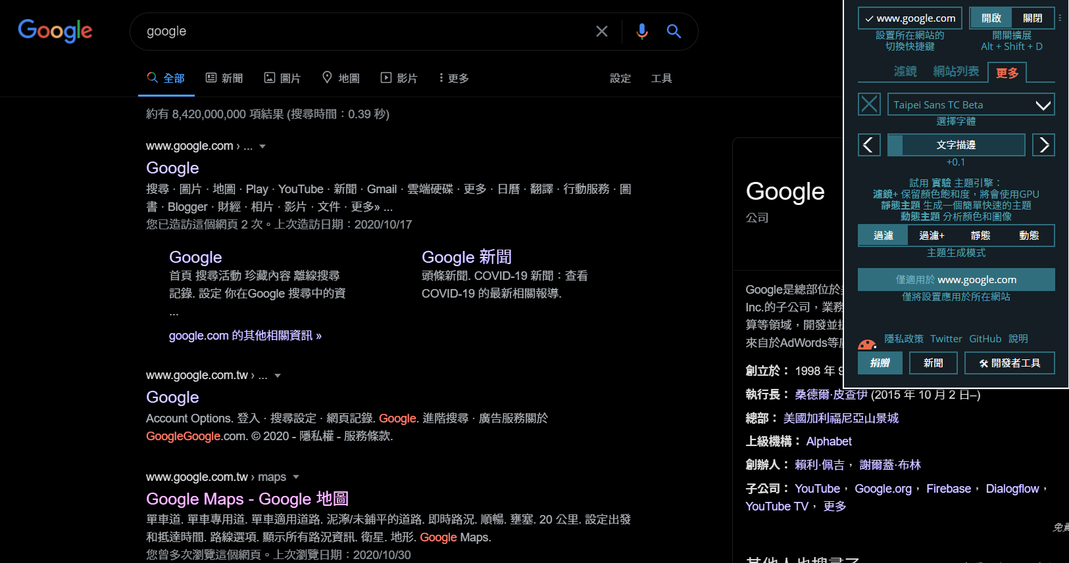Screen dimensions: 1069x563
Task: Open YouTube subsidiary link
Action: coord(817,489)
